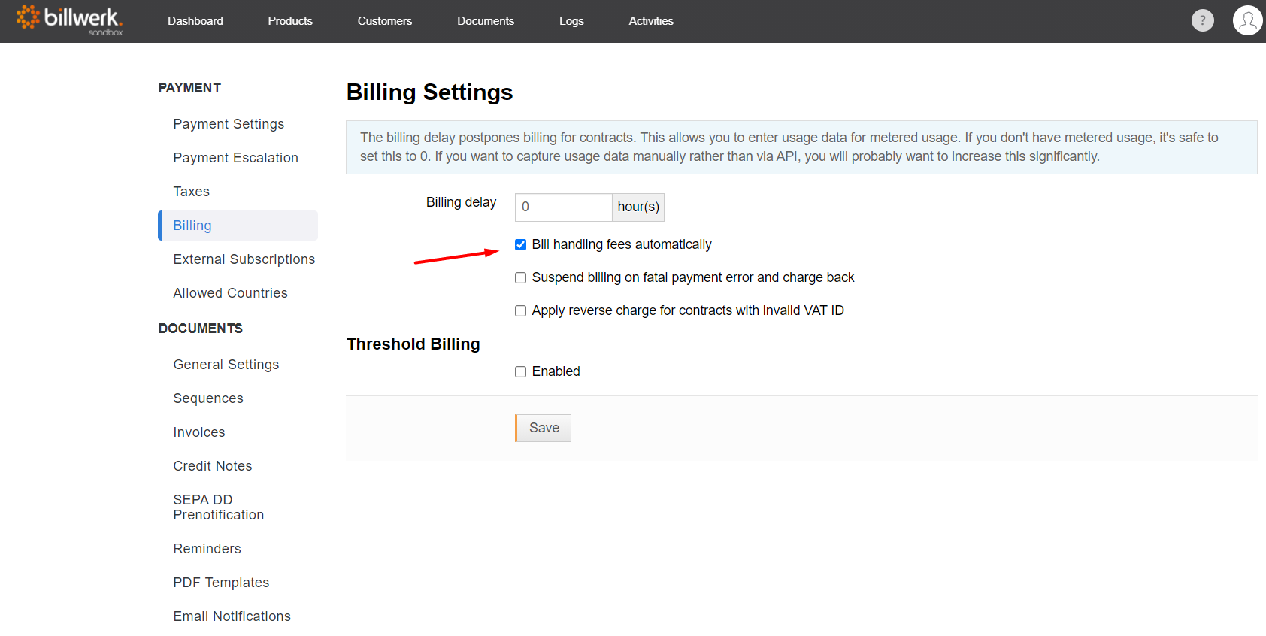Click the hour(s) unit label
Viewport: 1266px width, 636px height.
(638, 207)
